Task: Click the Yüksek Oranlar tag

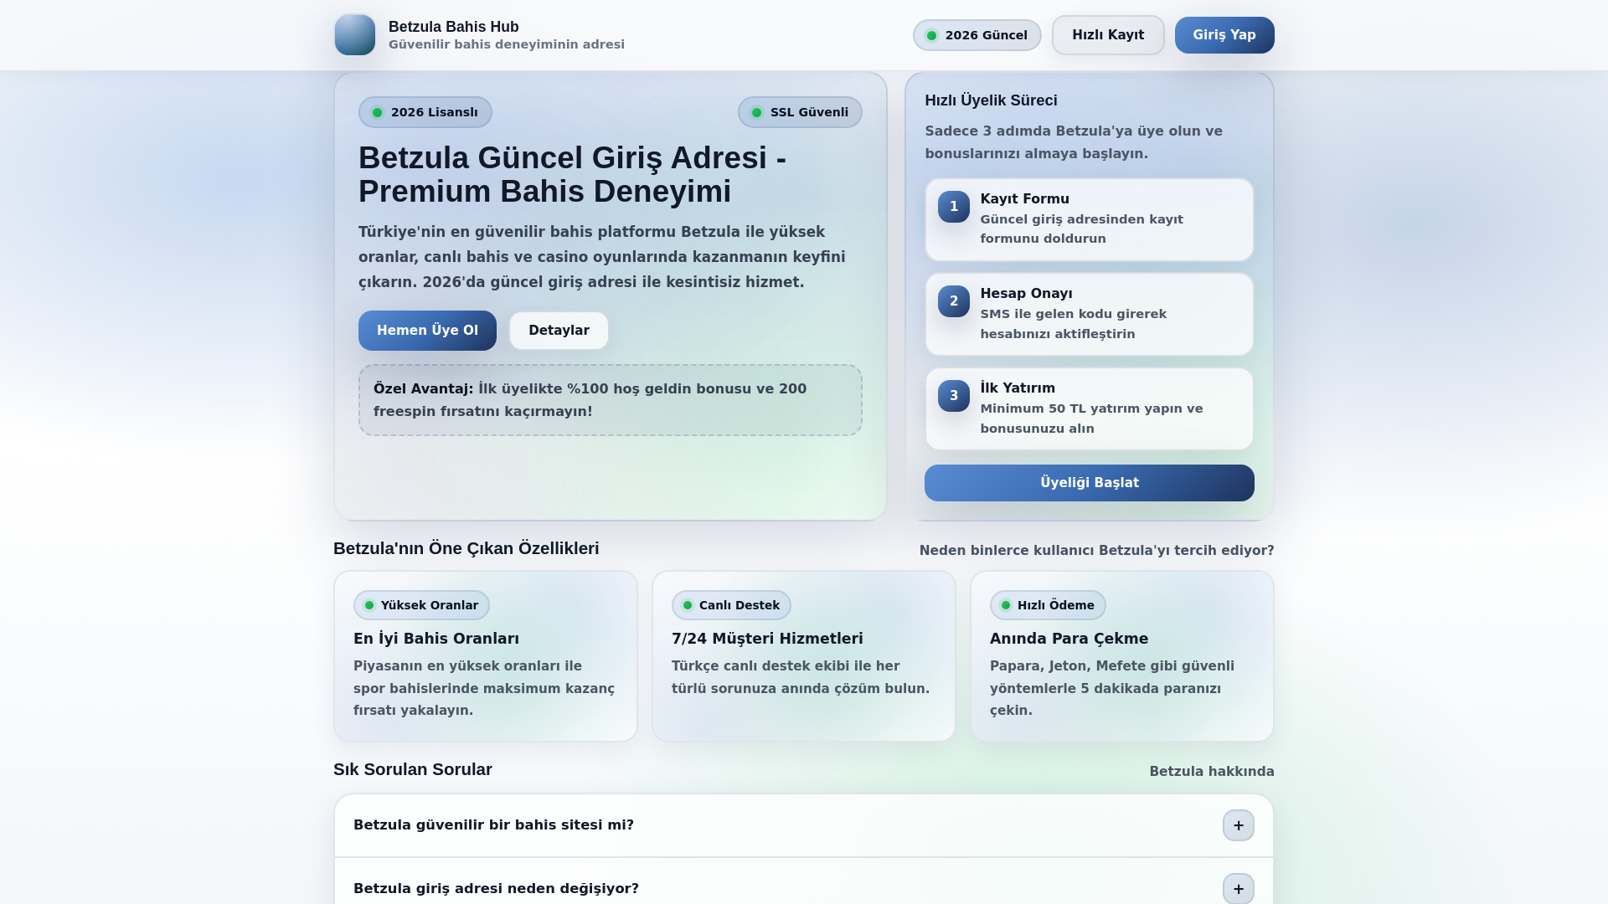Action: pyautogui.click(x=421, y=605)
